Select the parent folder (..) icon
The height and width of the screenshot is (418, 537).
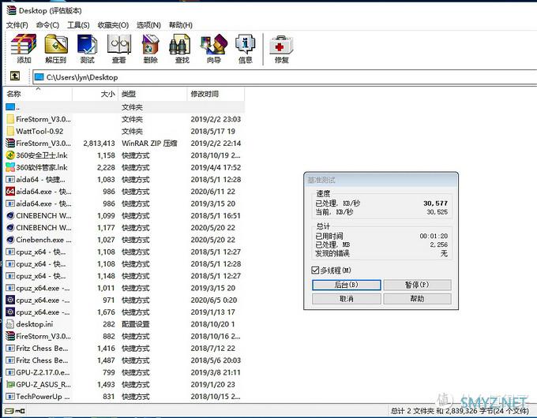tap(10, 107)
